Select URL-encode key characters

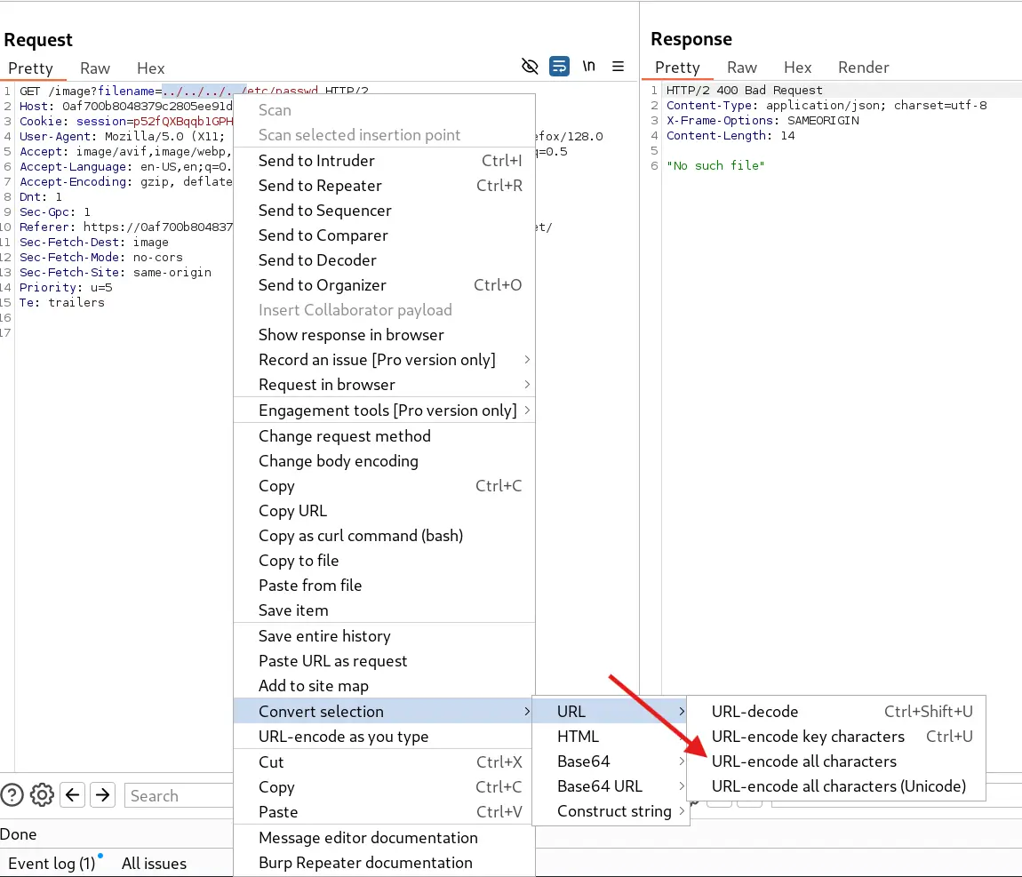(x=836, y=737)
